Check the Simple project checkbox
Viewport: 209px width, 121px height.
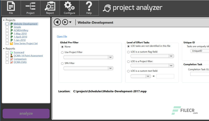click(7, 27)
